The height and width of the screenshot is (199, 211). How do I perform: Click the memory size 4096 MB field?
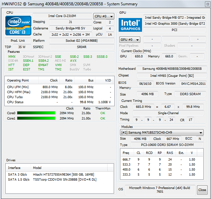coord(147,94)
